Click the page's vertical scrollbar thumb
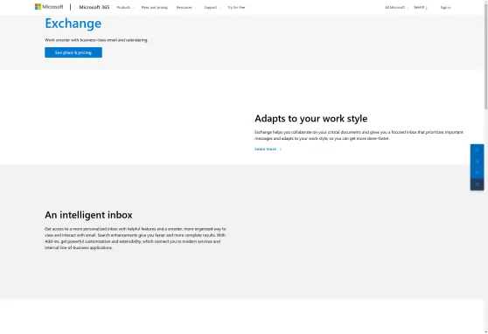 486,56
